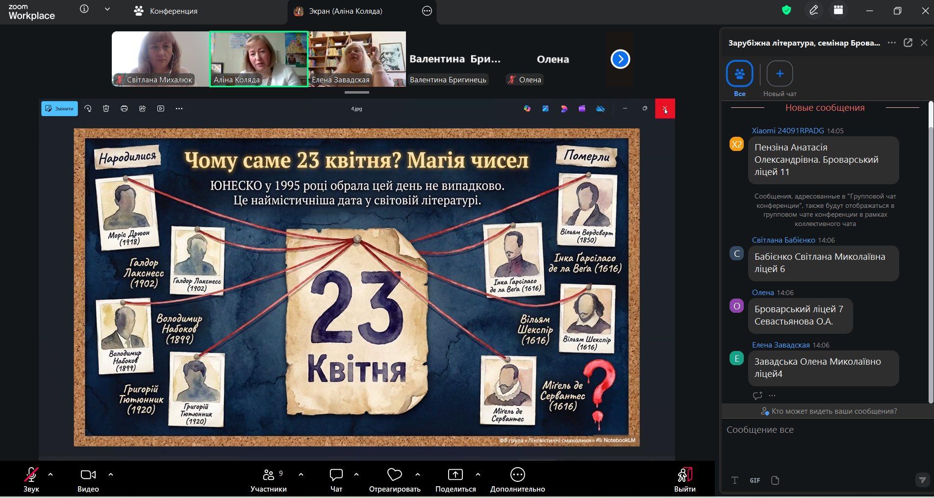Open Елена Завадская sender name in chat
The height and width of the screenshot is (498, 934).
(781, 345)
